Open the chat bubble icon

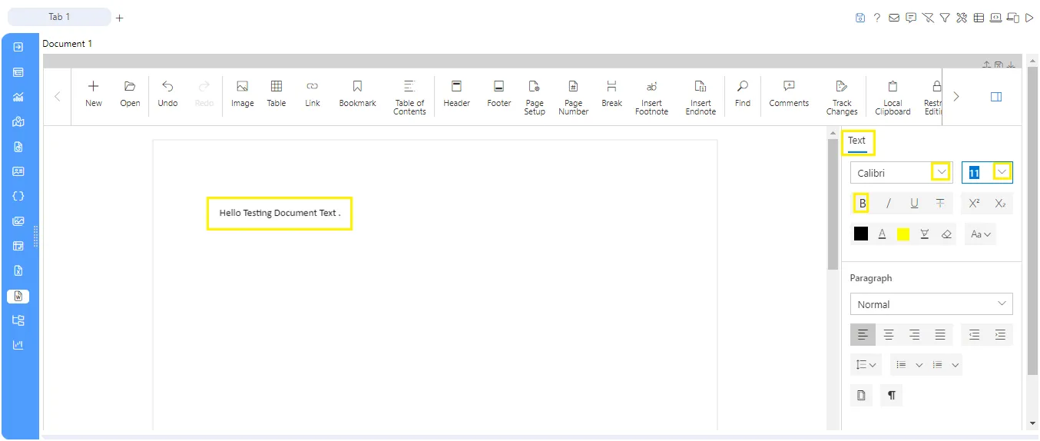pyautogui.click(x=911, y=18)
